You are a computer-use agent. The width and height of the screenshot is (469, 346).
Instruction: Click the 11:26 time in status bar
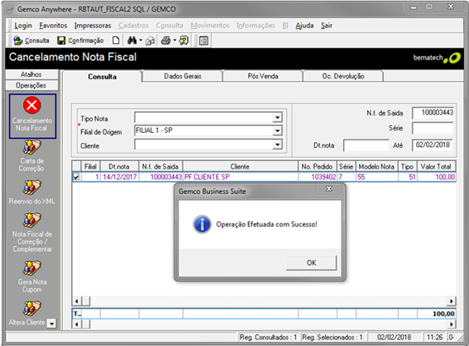pos(434,338)
